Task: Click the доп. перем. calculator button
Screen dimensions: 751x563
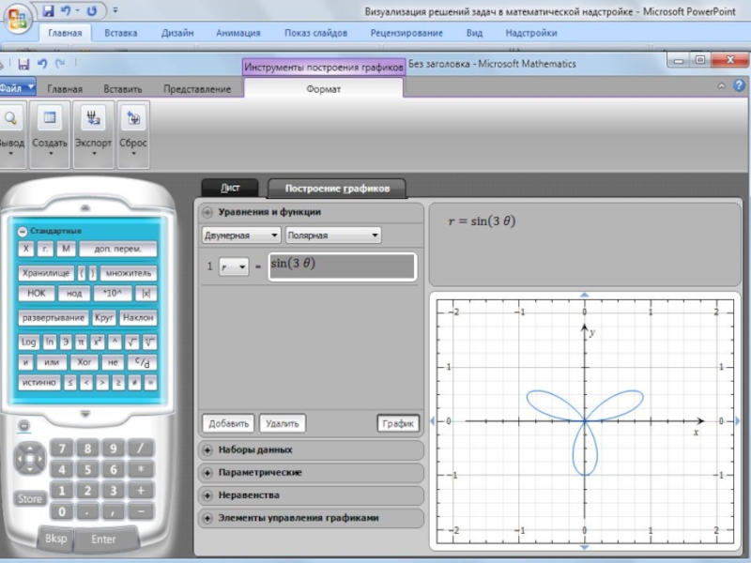Action: pos(118,249)
